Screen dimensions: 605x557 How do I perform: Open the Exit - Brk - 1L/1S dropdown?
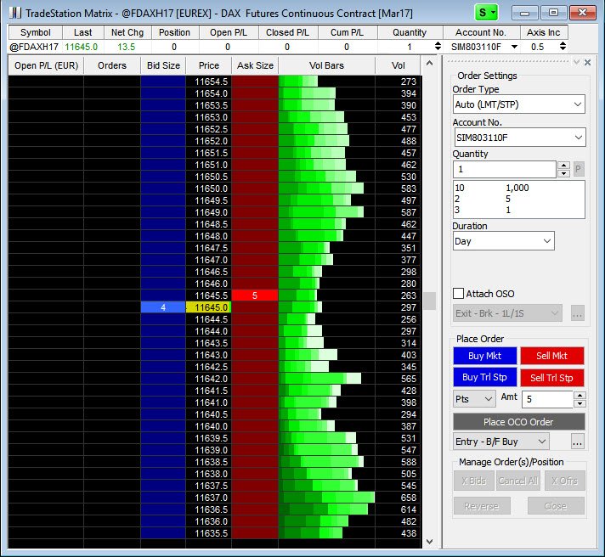click(507, 313)
